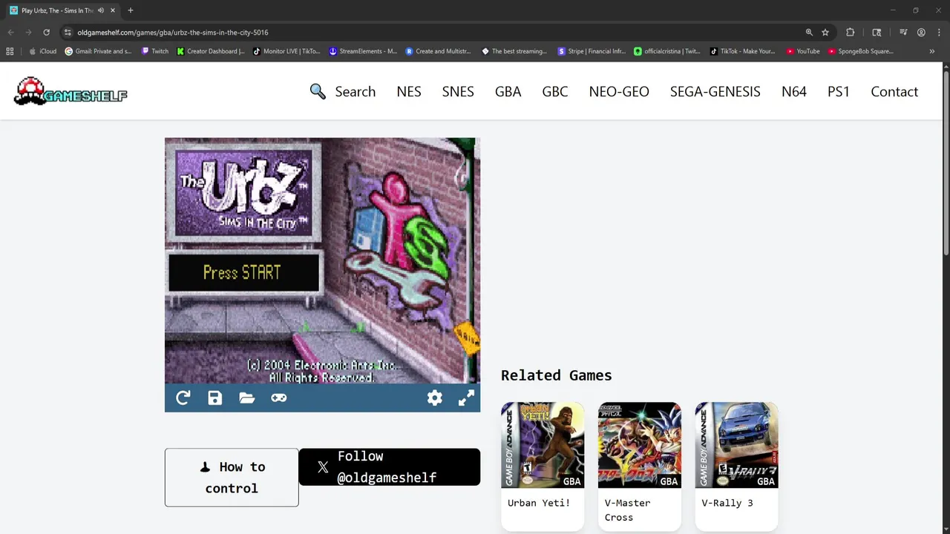Viewport: 950px width, 534px height.
Task: Restart the emulator game
Action: click(x=183, y=398)
